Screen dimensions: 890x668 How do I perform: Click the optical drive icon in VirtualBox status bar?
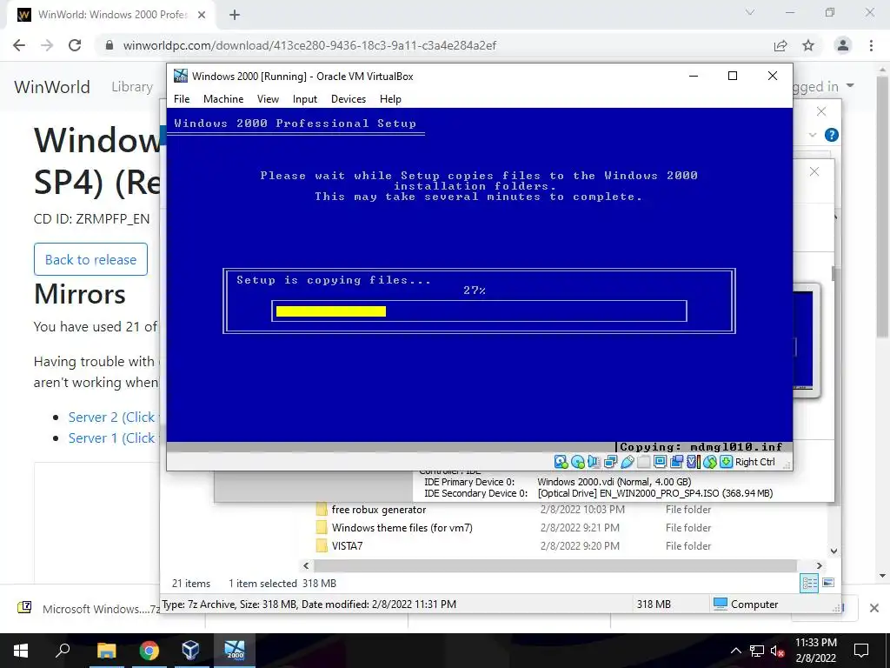(578, 462)
